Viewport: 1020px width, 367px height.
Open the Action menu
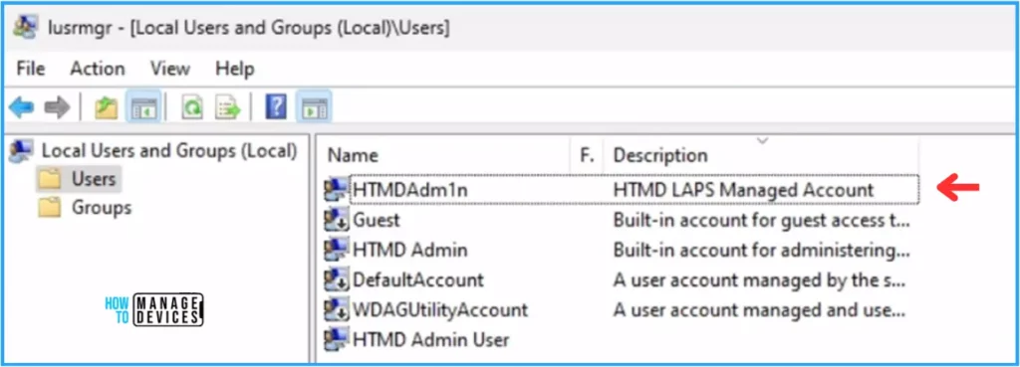[x=98, y=69]
